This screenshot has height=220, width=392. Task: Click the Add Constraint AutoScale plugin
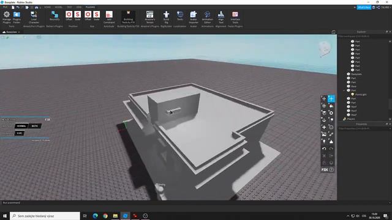point(109,17)
